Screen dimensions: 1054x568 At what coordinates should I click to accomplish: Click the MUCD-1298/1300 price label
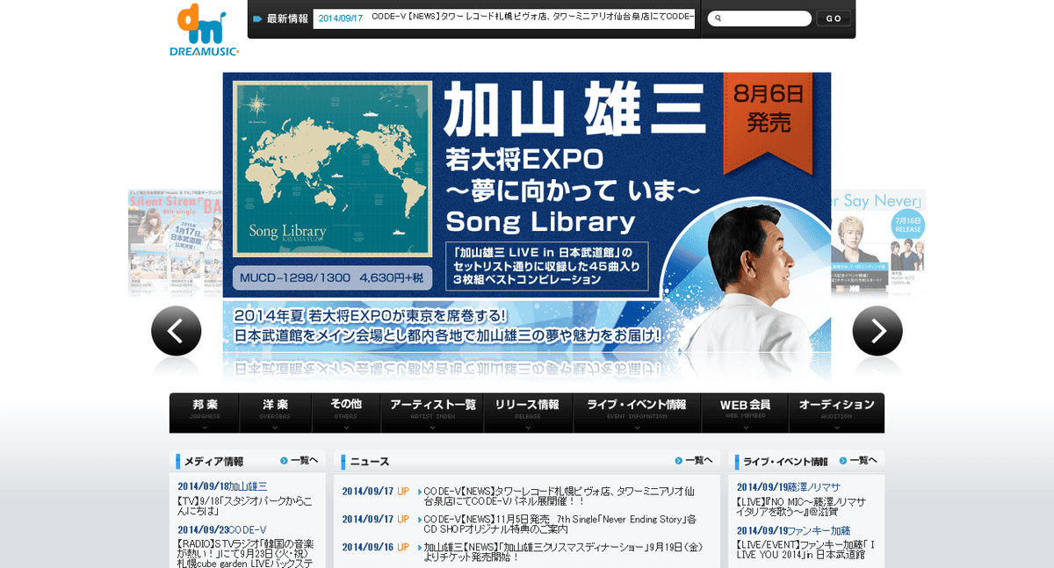coord(332,278)
